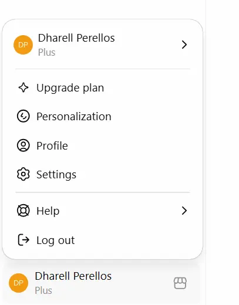
Task: Click the orange DP avatar in the menu header
Action: point(23,45)
